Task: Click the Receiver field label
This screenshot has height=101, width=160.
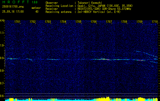Action: (x=52, y=9)
